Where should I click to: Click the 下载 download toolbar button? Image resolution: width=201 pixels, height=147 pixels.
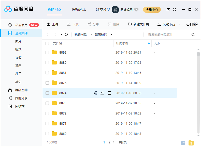tap(73, 24)
